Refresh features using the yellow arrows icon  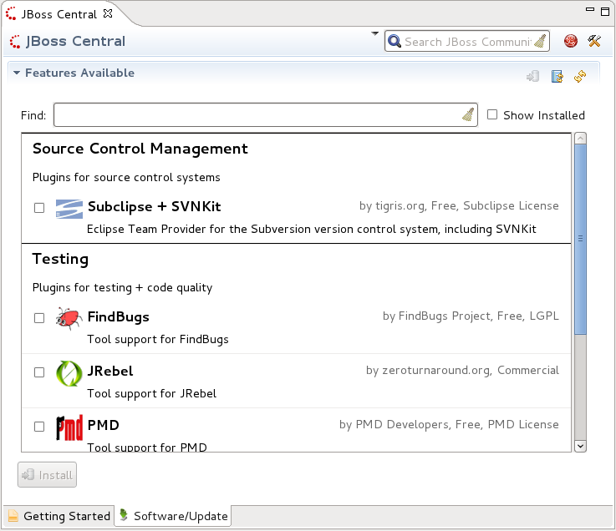point(580,76)
